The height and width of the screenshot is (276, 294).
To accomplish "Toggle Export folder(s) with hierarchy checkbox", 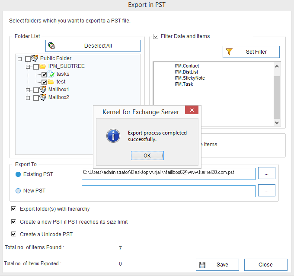I will (x=13, y=209).
